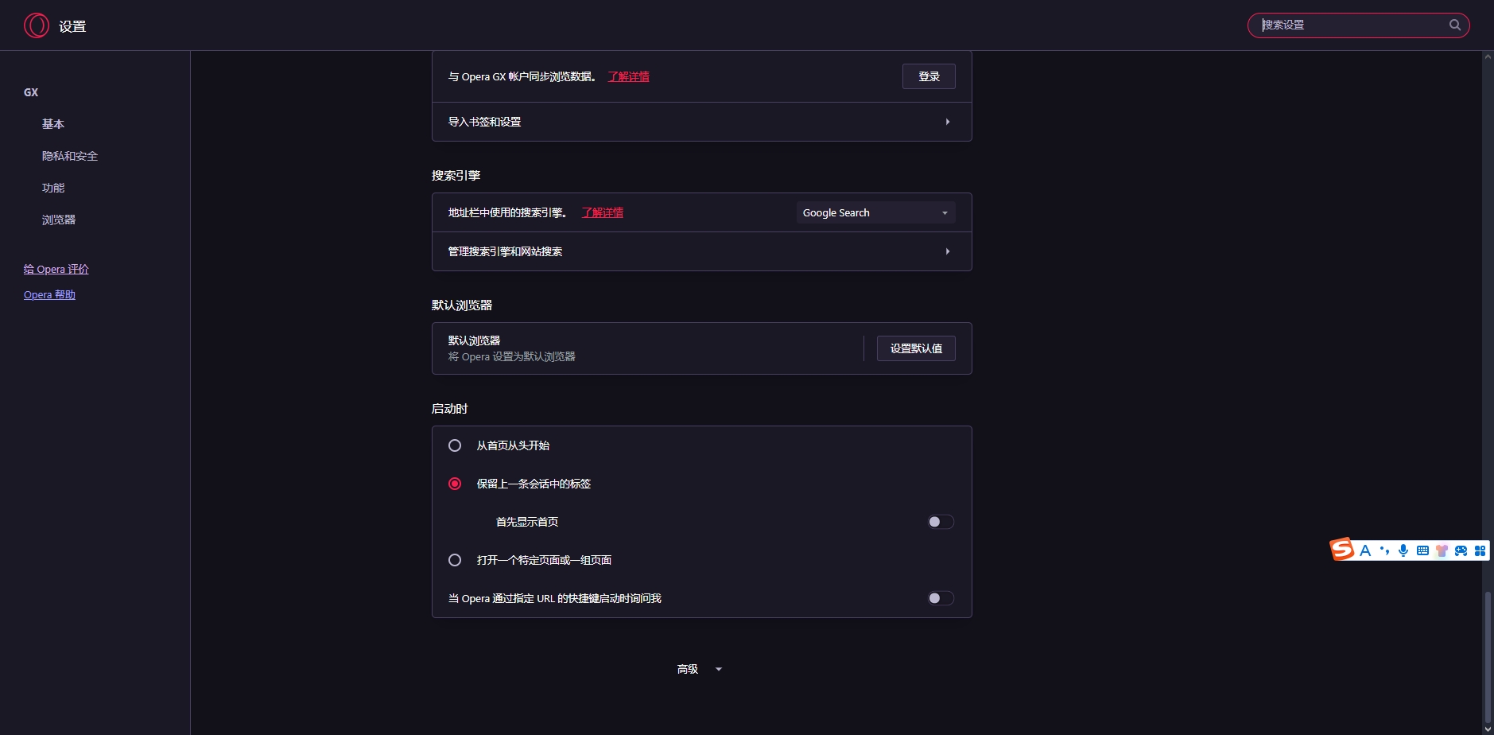The image size is (1494, 735).
Task: Open the Sogou soft keyboard icon
Action: (1422, 550)
